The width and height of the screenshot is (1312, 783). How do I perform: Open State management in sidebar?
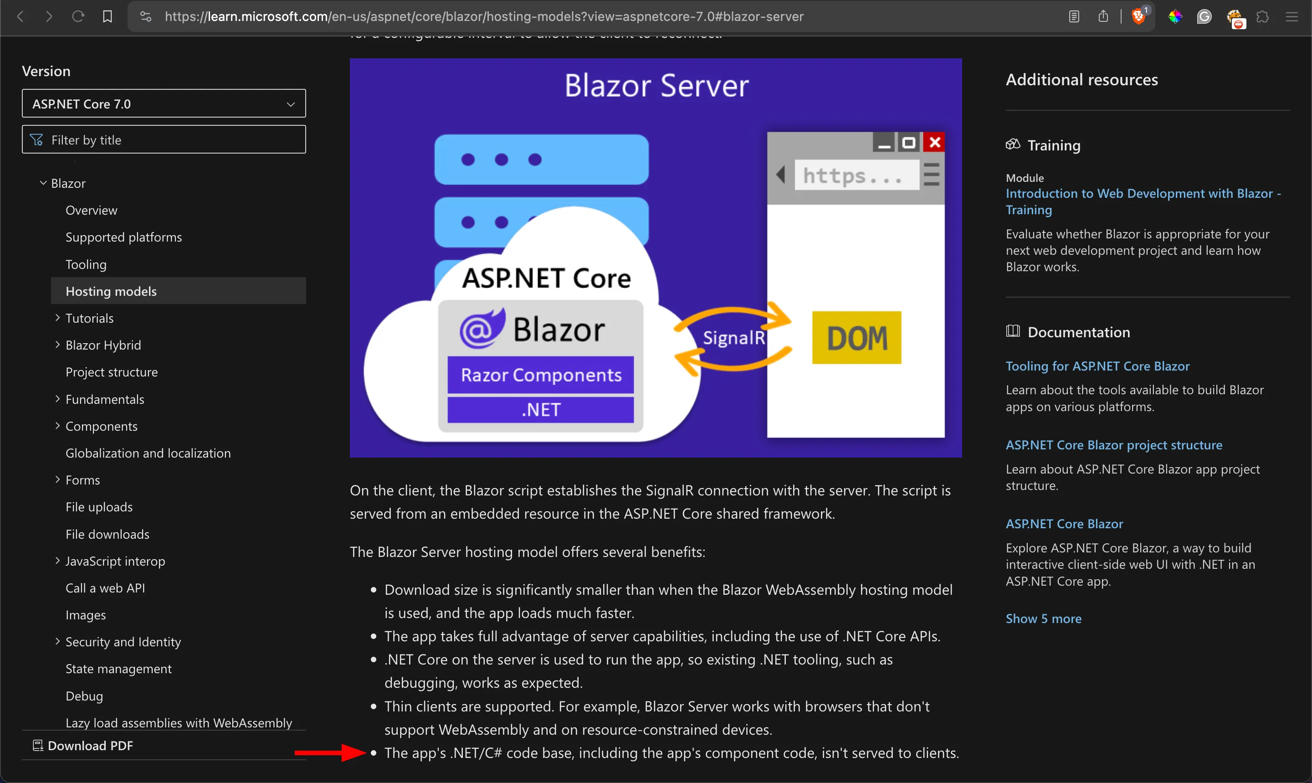pos(118,669)
